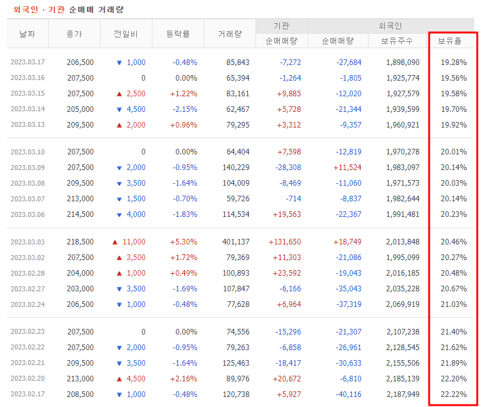Select the date 2023.03.14
481x407 pixels.
(27, 109)
